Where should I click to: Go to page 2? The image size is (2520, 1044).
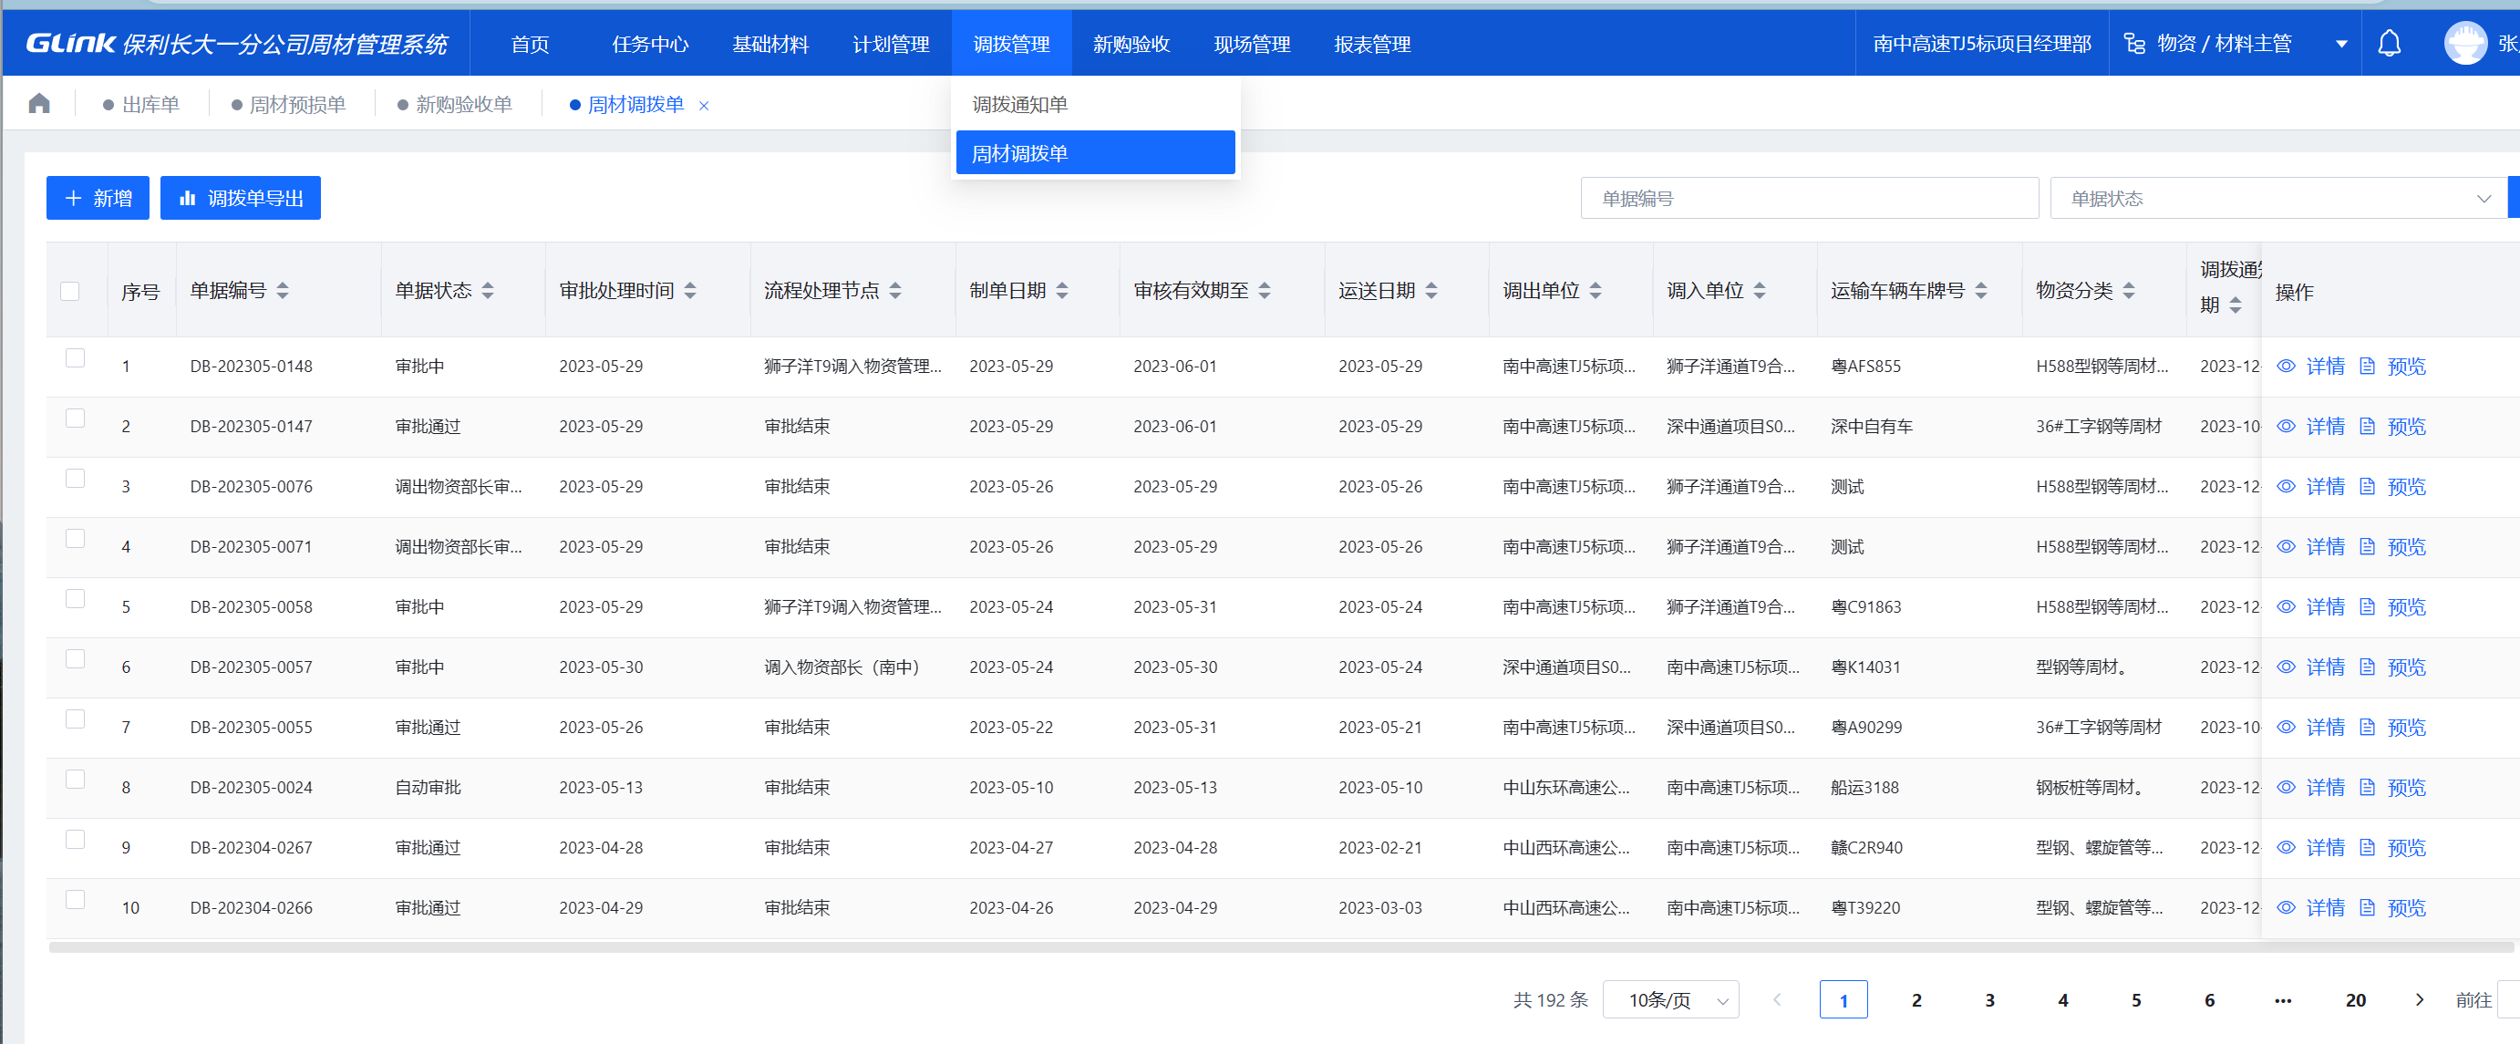click(x=1916, y=1000)
